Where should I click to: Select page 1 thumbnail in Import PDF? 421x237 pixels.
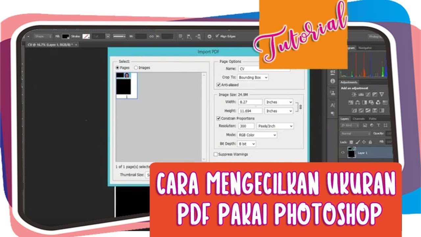pos(127,86)
